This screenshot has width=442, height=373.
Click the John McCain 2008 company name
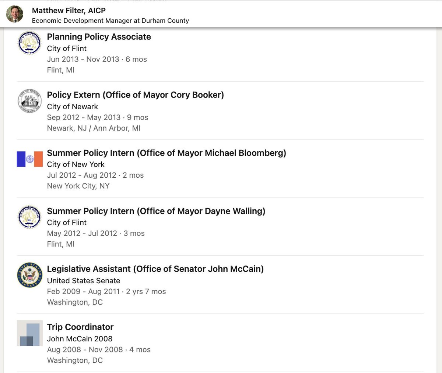[x=80, y=339]
